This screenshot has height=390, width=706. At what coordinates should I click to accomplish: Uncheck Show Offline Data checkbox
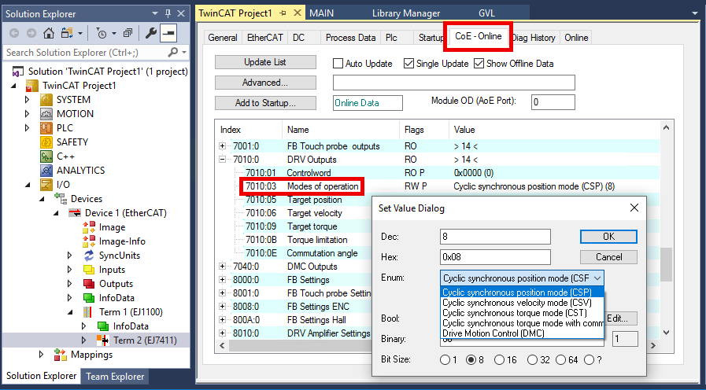click(479, 64)
